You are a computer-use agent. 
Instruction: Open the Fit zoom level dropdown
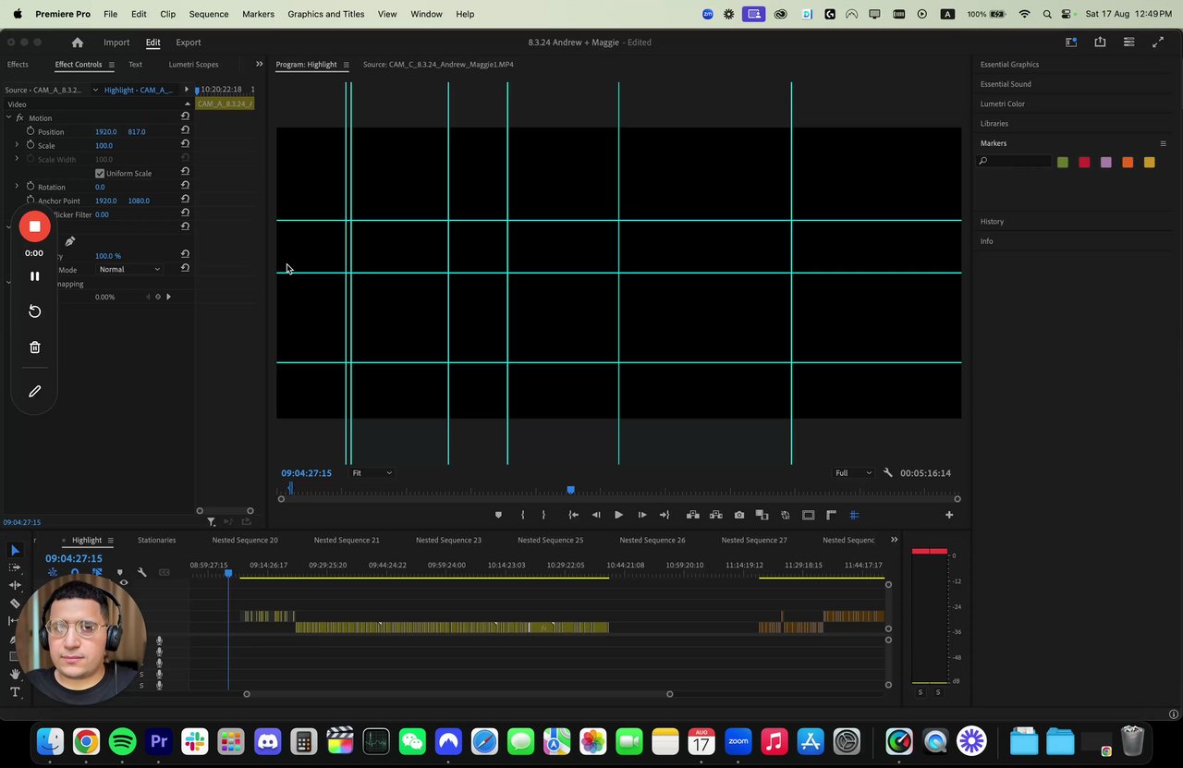[372, 473]
